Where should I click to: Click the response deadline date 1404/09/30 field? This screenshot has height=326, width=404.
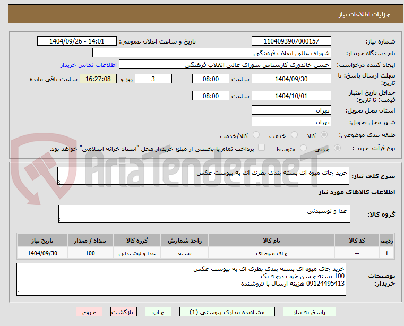coord(291,79)
